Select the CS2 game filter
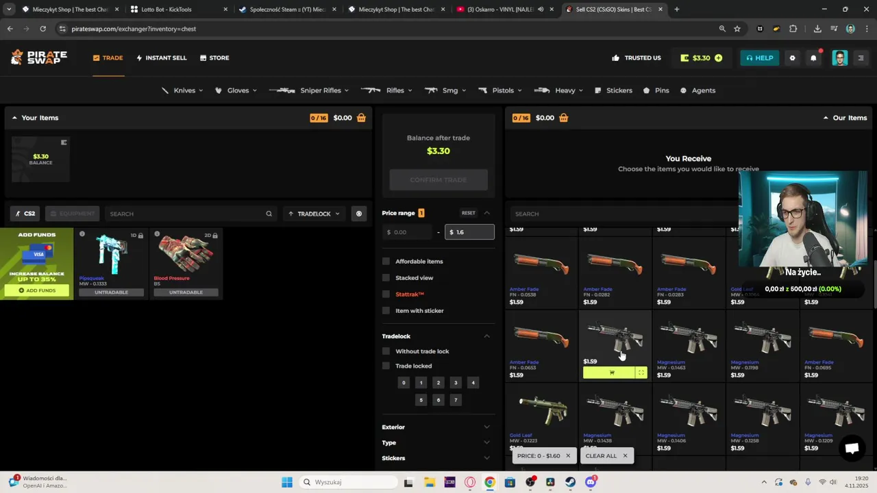 [25, 214]
